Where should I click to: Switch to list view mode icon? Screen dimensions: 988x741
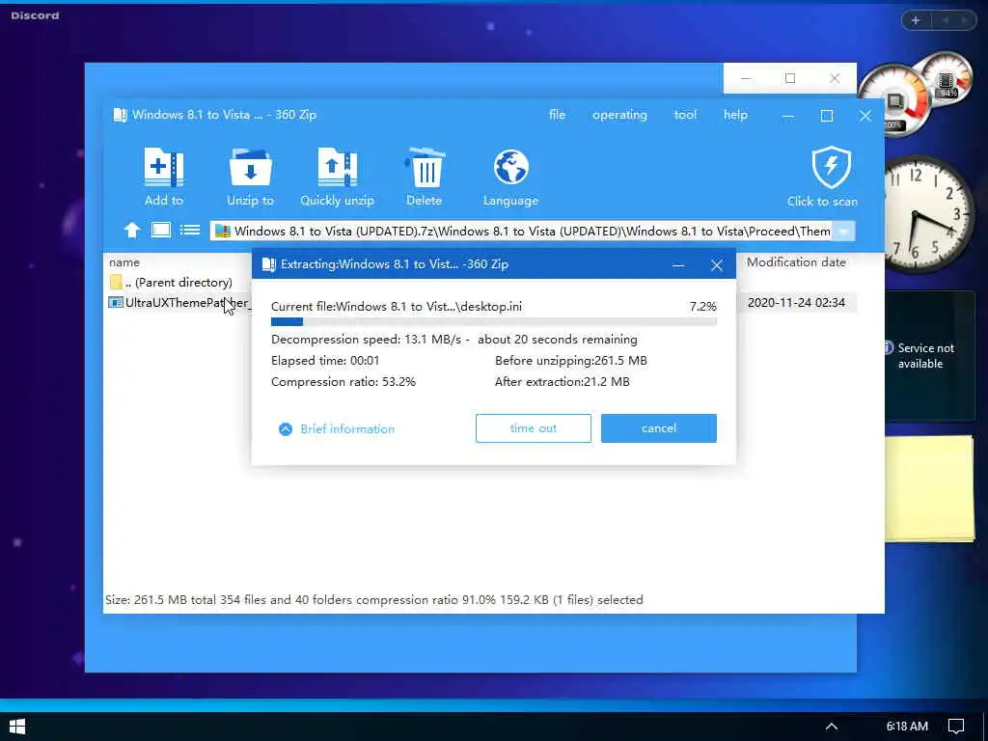click(190, 230)
